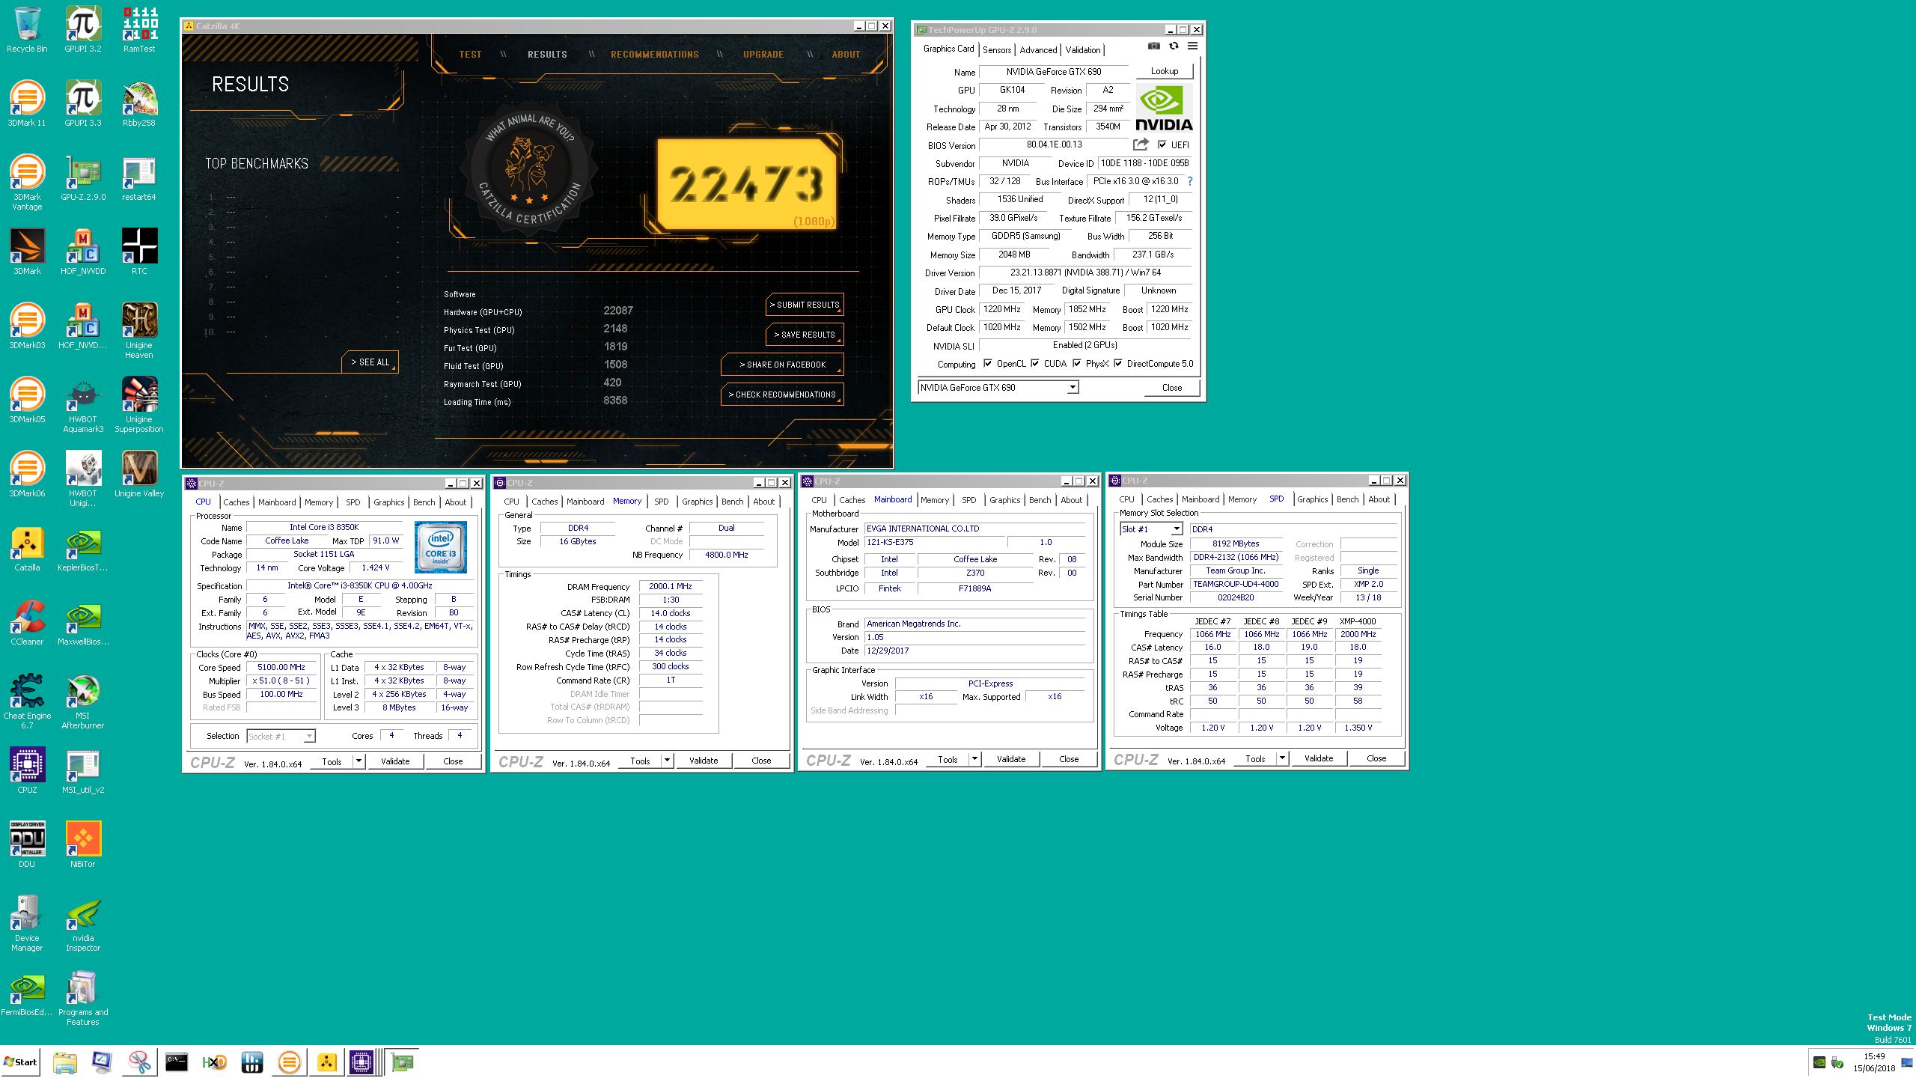Open the UPGRADE tab in Catzilla
Screen dimensions: 1916x1078
(763, 55)
